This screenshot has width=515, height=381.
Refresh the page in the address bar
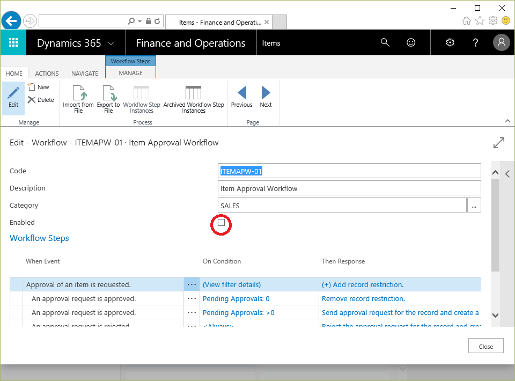157,21
